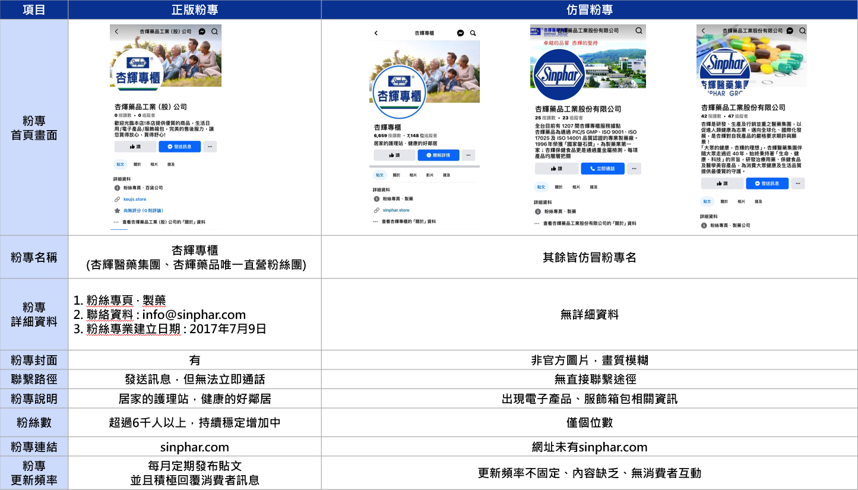Select 提及 tab on the keujs.store page
This screenshot has width=858, height=490.
(171, 165)
